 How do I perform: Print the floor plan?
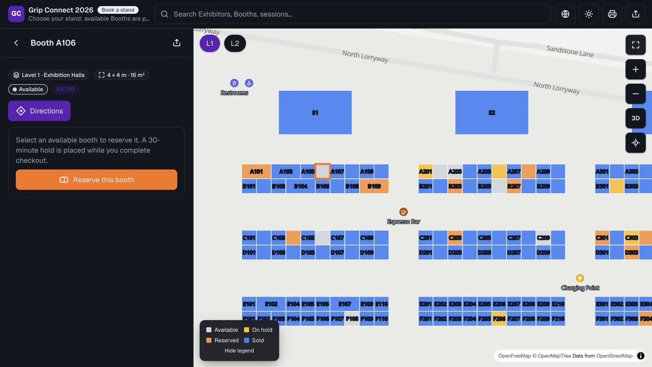(612, 14)
